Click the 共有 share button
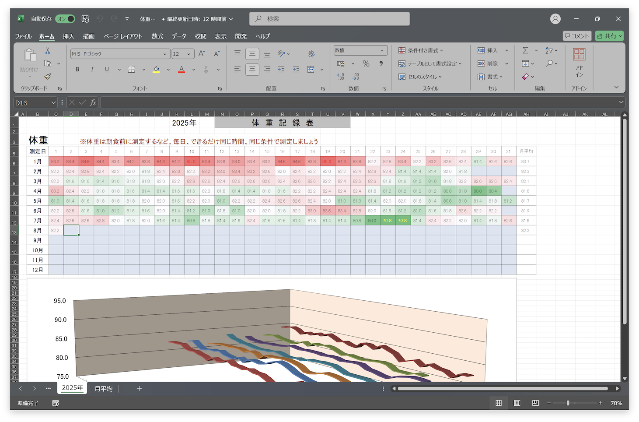 pyautogui.click(x=609, y=36)
